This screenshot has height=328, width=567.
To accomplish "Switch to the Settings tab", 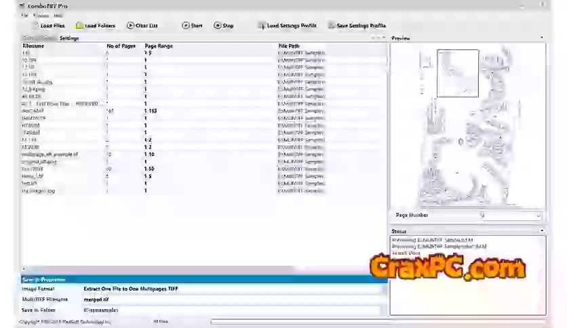I will coord(69,38).
